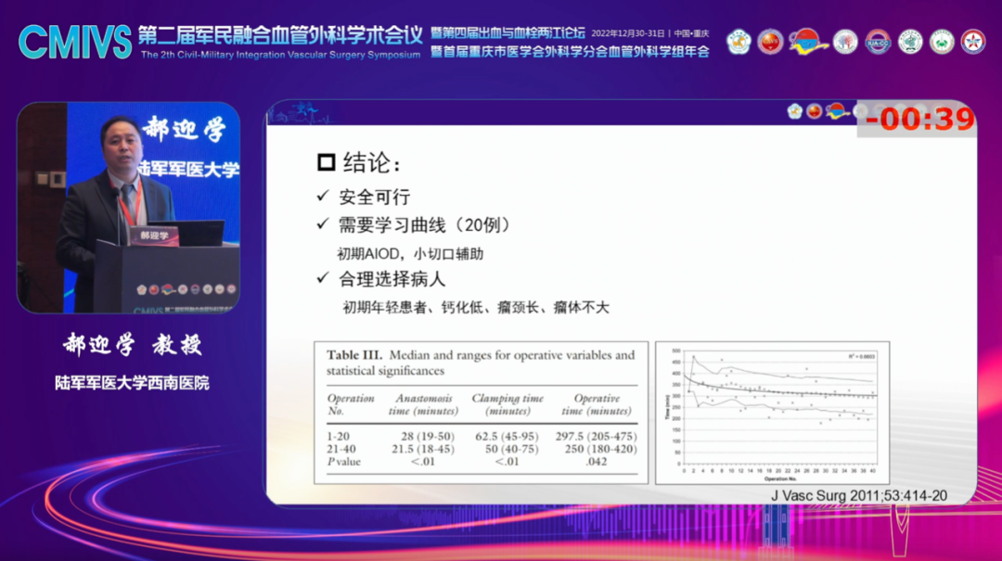1002x561 pixels.
Task: Click the table cell 50 (40-75)
Action: [511, 449]
